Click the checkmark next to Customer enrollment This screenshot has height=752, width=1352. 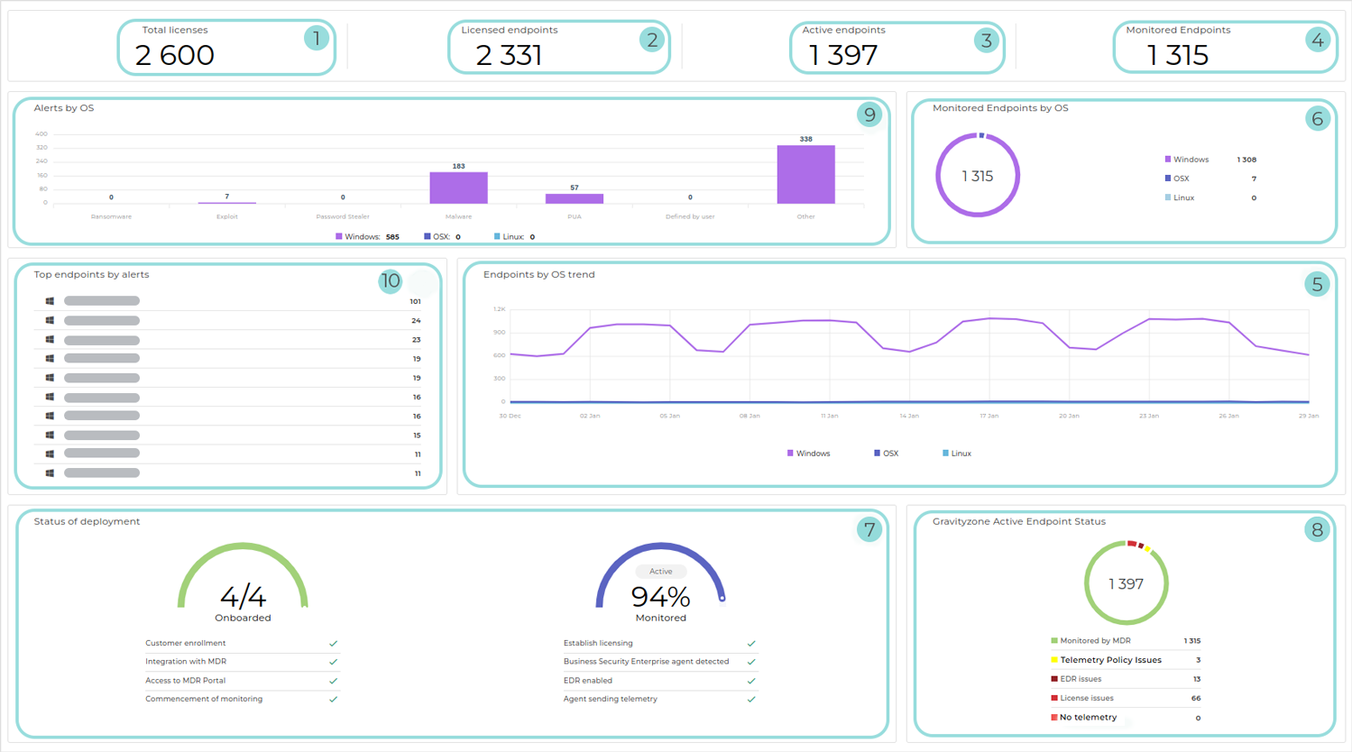(333, 644)
